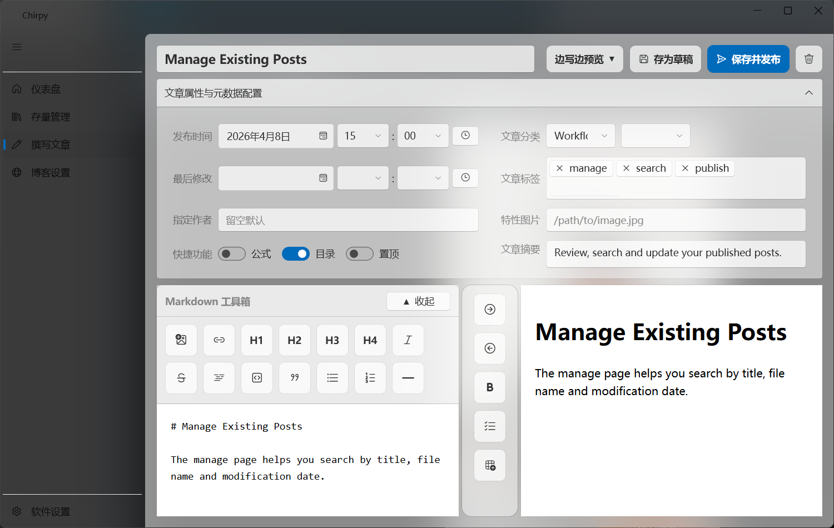Image resolution: width=834 pixels, height=528 pixels.
Task: Turn off the 目录 toggle
Action: [x=296, y=253]
